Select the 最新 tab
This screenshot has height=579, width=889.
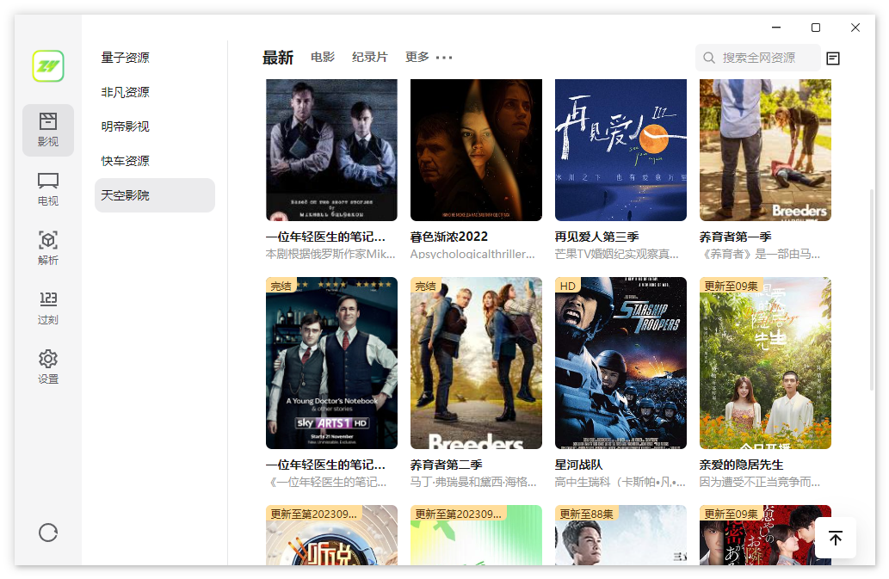tap(277, 57)
